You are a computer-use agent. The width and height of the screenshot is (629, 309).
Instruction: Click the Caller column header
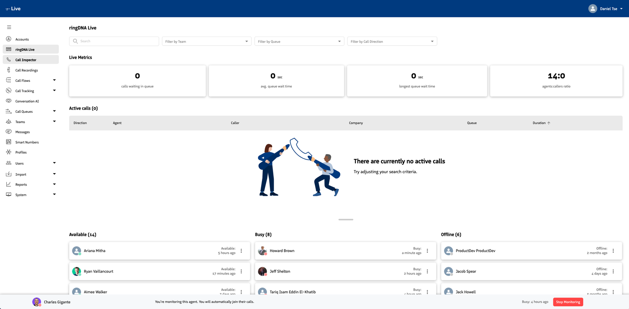[x=235, y=123]
